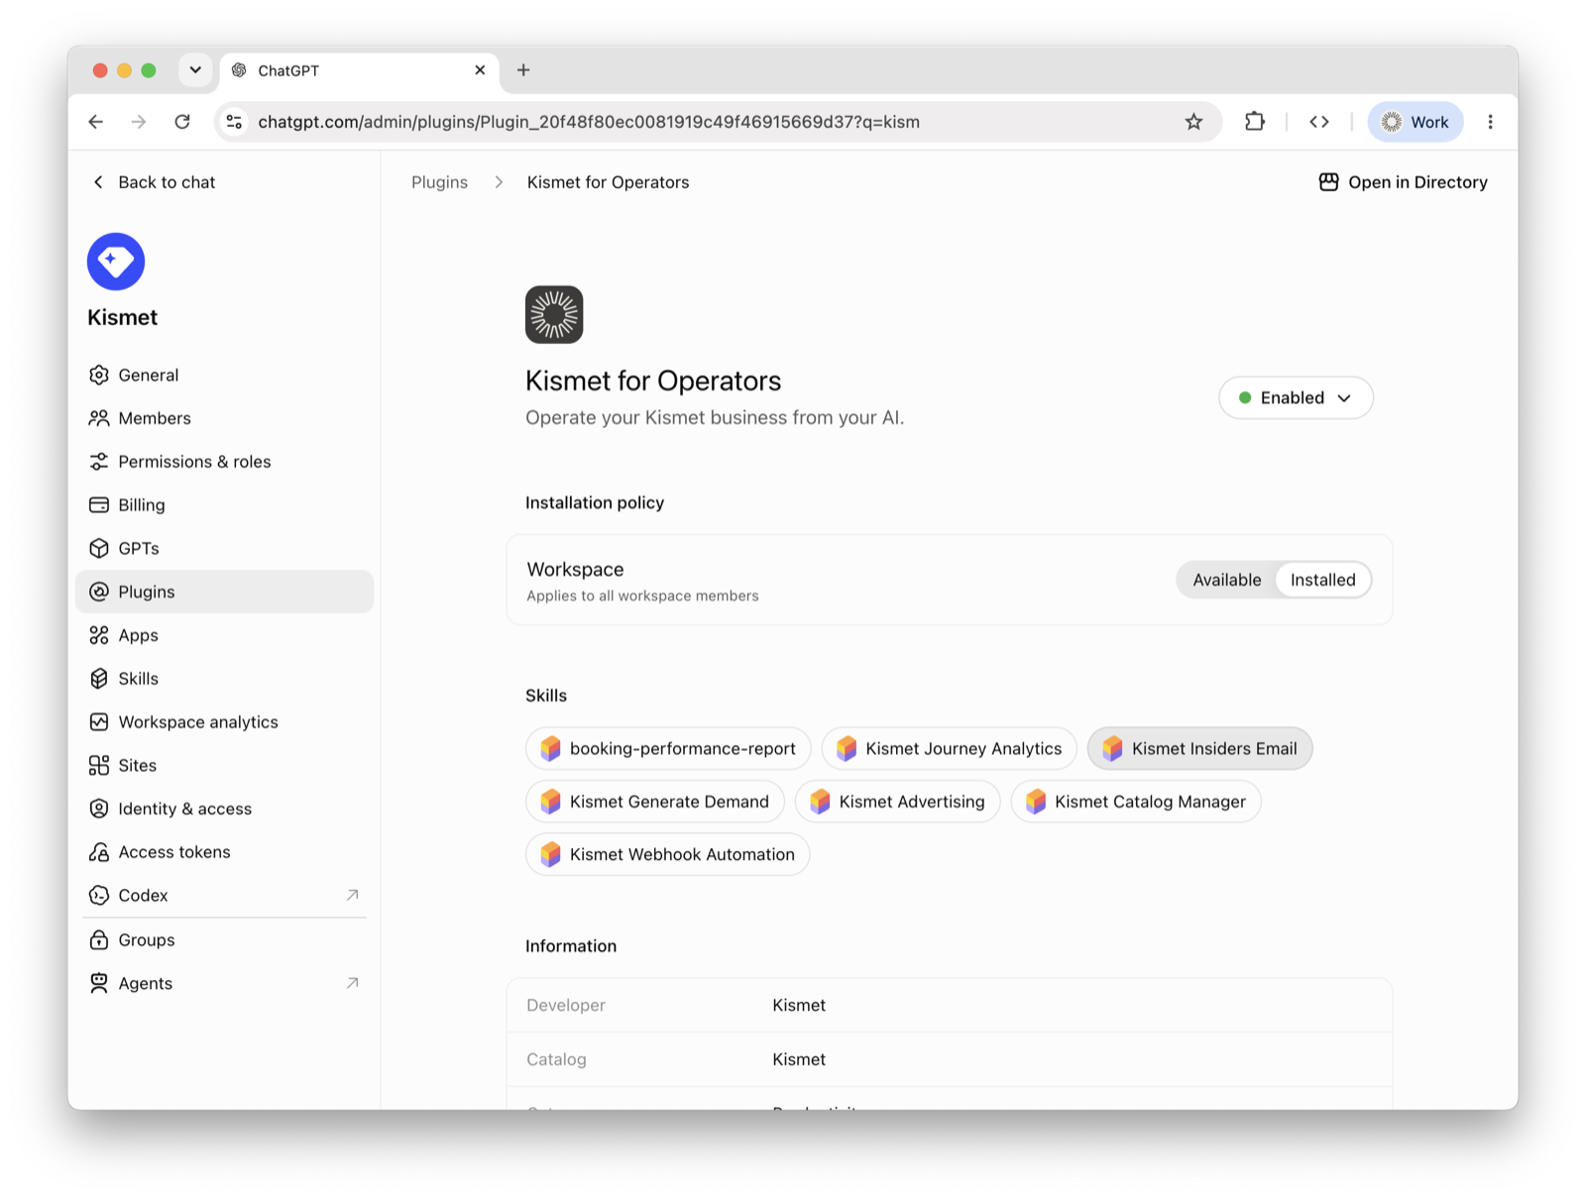Open the General settings page
This screenshot has width=1586, height=1199.
[x=224, y=375]
